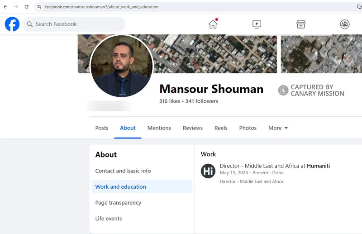
Task: Select Contact and basic info section
Action: pyautogui.click(x=123, y=171)
